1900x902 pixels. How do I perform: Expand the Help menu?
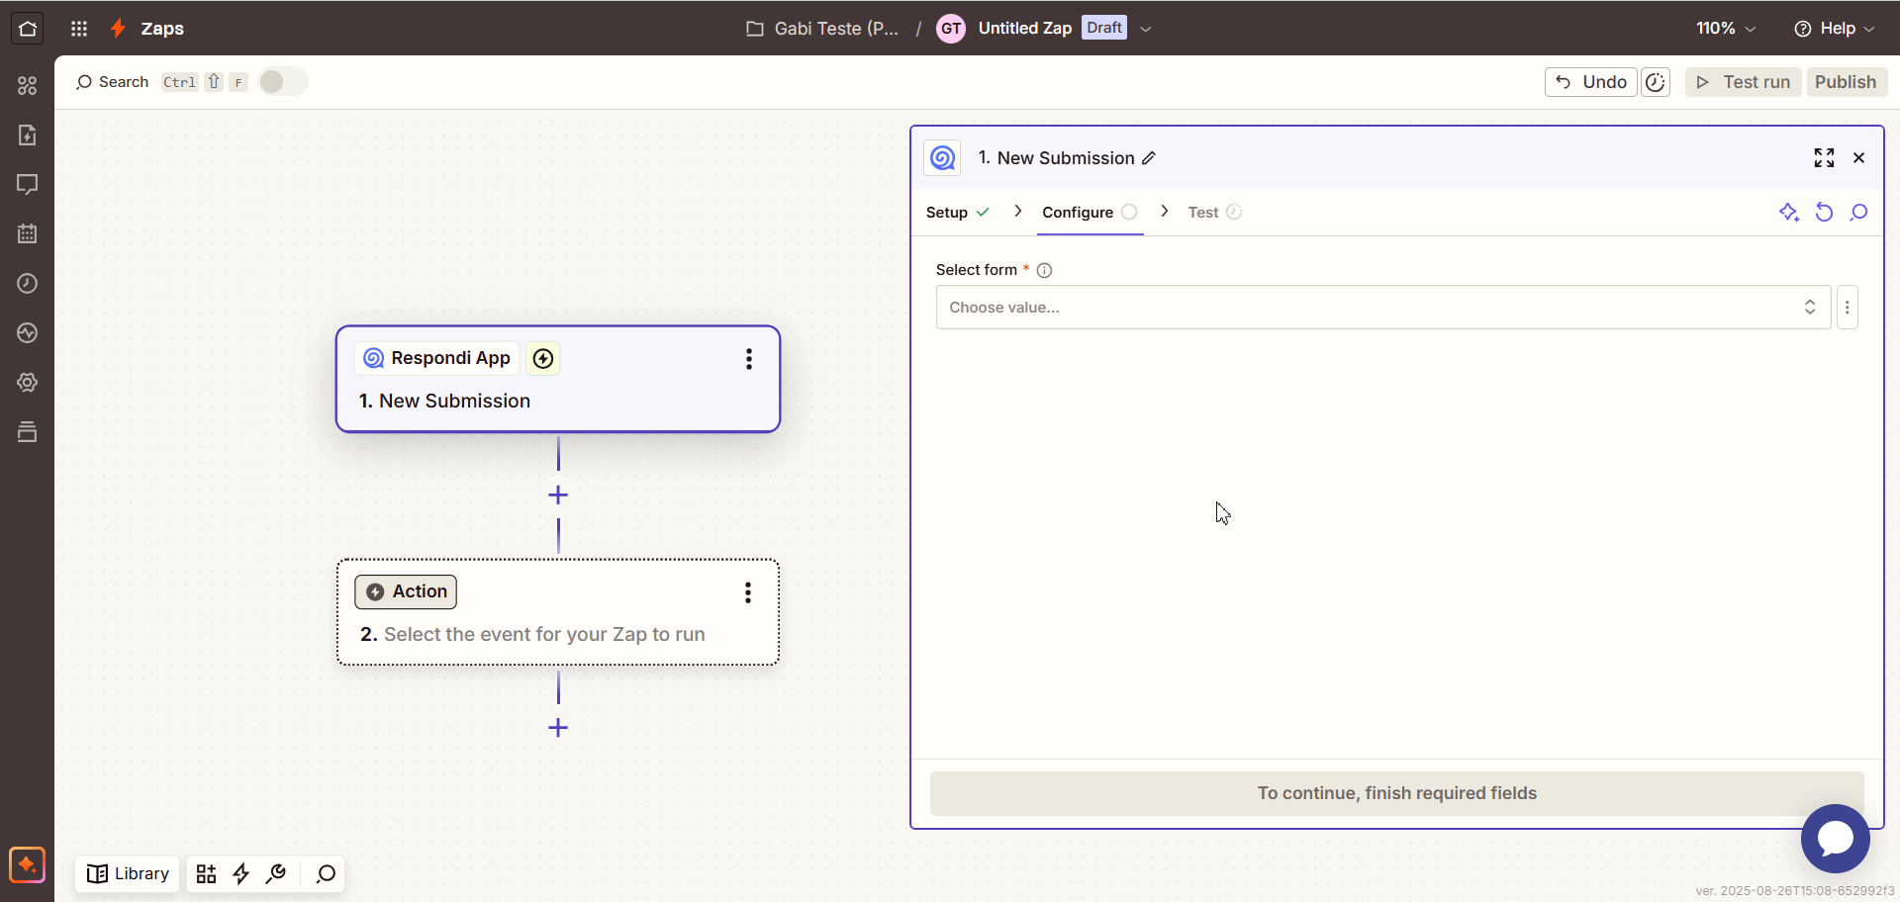tap(1834, 28)
